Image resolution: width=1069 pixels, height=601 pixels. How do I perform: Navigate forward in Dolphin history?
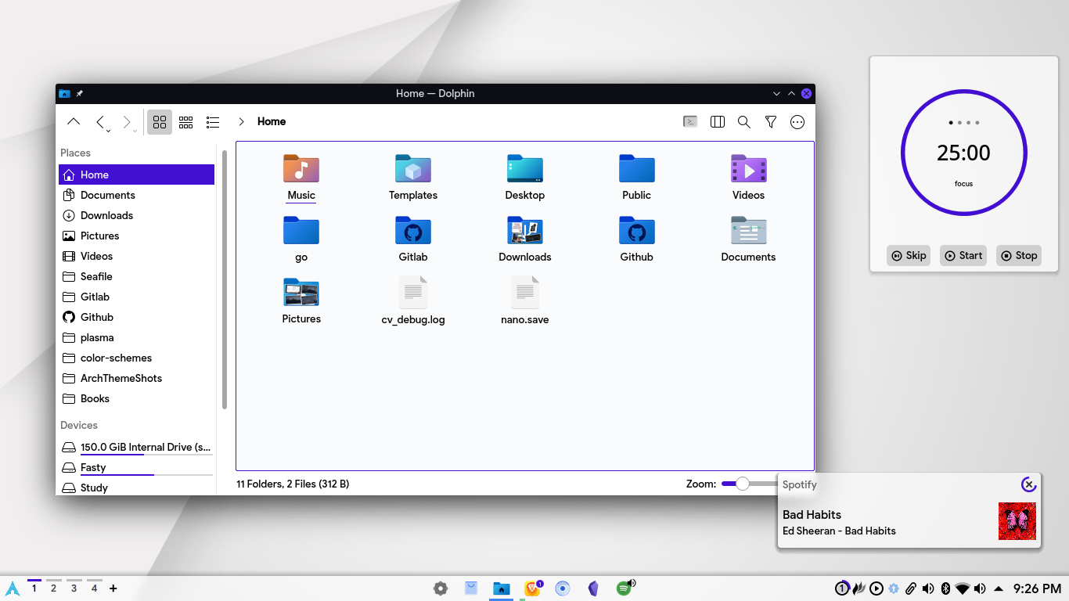127,122
